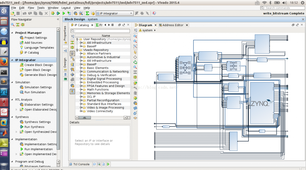This screenshot has height=170, width=306.
Task: Click Add IP icon in Diagram toolbar
Action: tap(135, 83)
